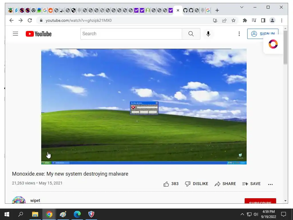This screenshot has width=293, height=220.
Task: Open the YouTube guide hamburger menu
Action: tap(15, 34)
